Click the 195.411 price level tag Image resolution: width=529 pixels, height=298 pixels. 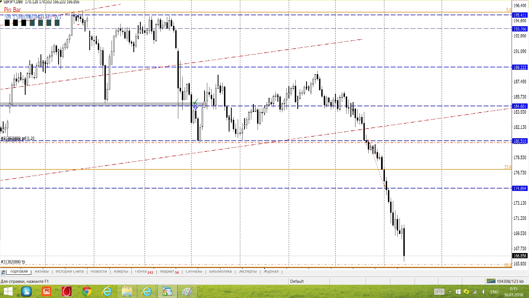pos(520,15)
